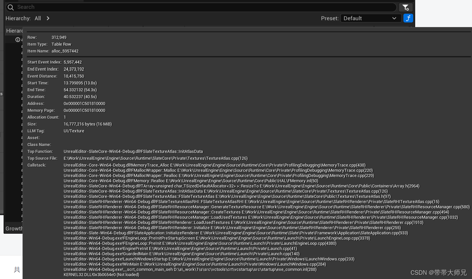Click the Hierarchy column header
Screen dimensions: 472x279
tap(14, 31)
